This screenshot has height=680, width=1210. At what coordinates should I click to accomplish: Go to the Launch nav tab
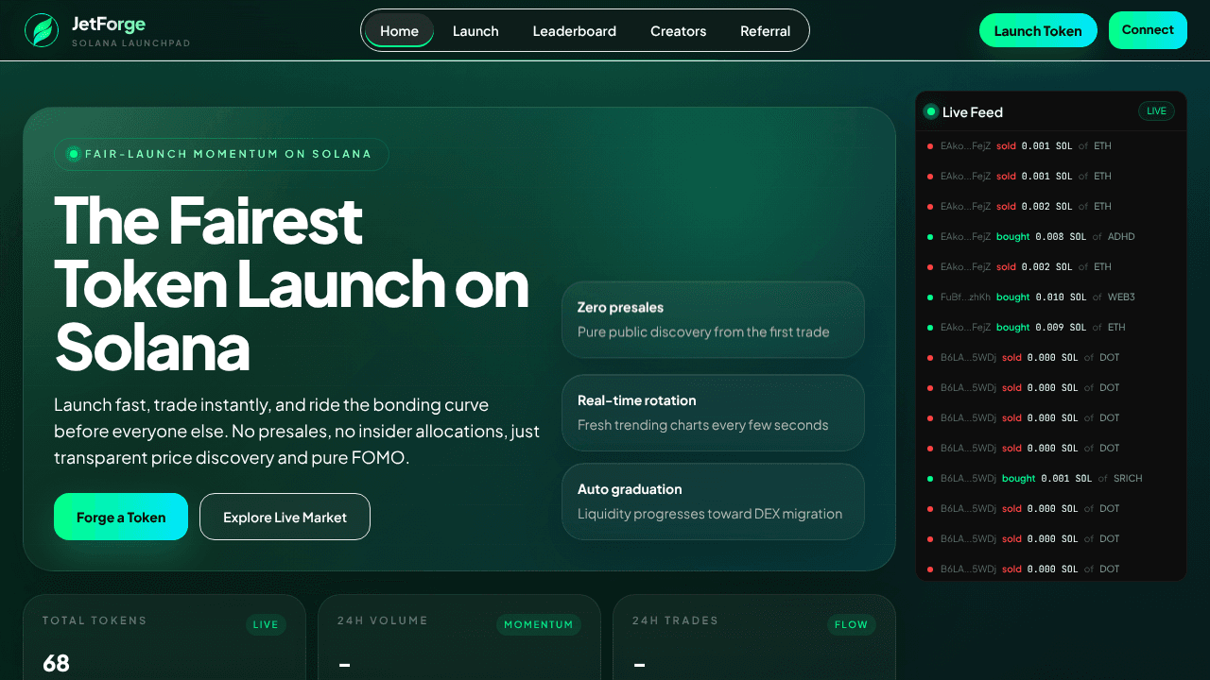pos(475,30)
